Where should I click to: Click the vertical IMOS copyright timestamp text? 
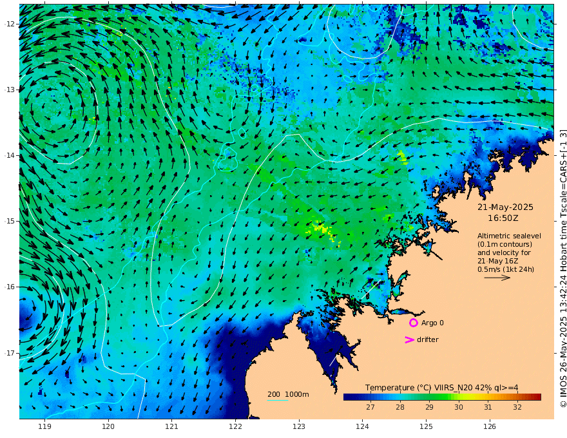pos(563,268)
